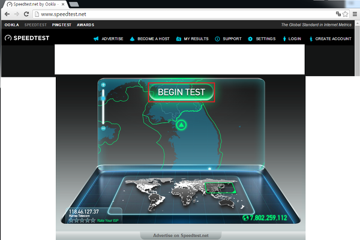
Task: Bookmark this page with the star icon
Action: pos(345,14)
